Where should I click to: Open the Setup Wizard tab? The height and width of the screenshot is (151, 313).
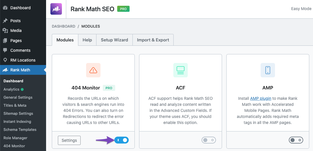(x=114, y=40)
